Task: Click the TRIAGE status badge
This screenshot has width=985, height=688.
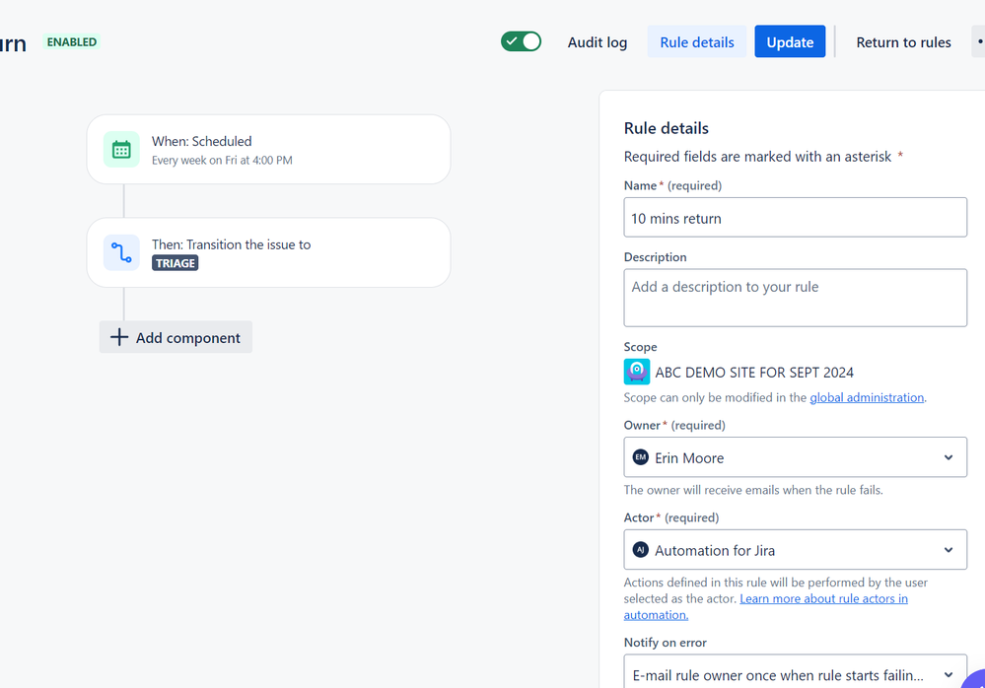Action: click(175, 263)
